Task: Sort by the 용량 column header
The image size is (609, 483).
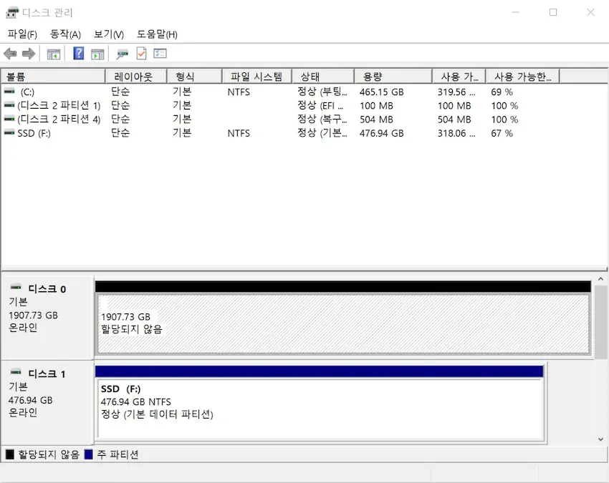Action: (393, 77)
